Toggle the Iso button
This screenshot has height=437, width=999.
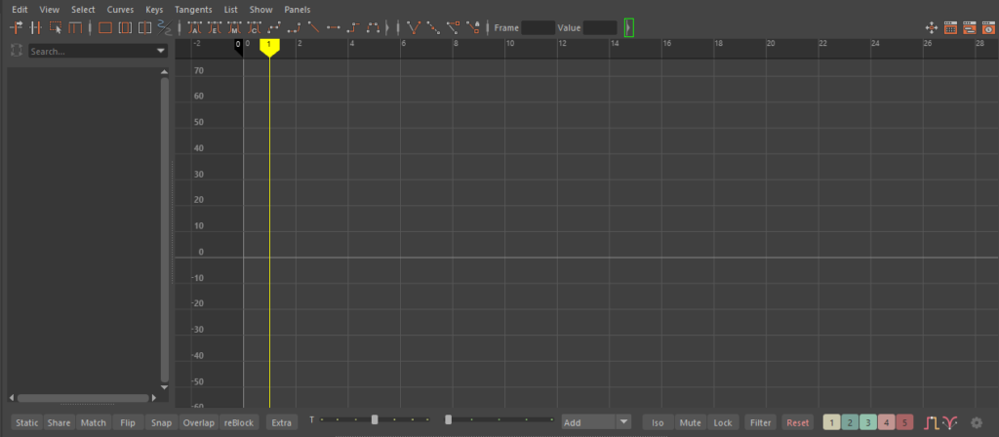[x=658, y=422]
